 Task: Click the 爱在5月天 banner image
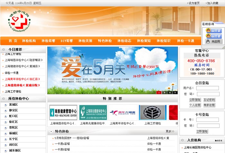113,70
